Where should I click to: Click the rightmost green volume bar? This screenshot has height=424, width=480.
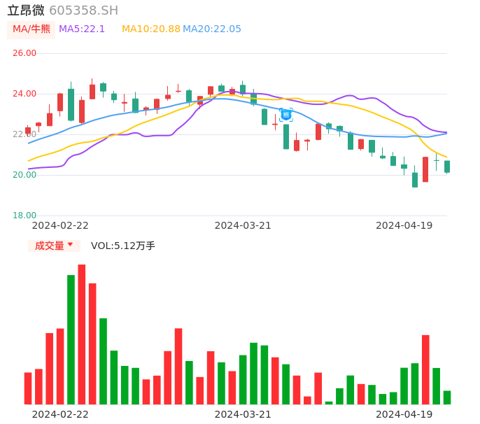447,397
